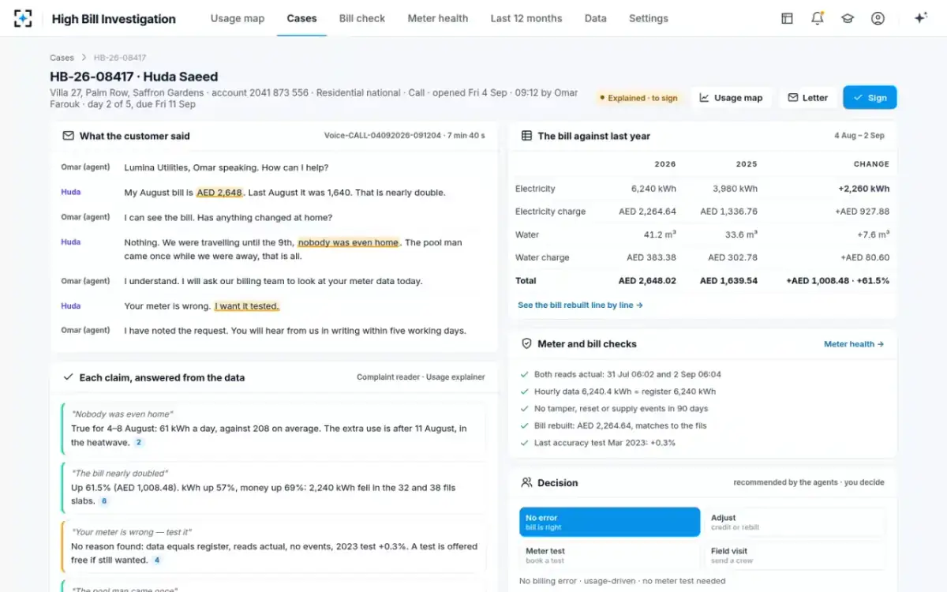Click the highlighted 'AED 2,648' transcript phrase
Viewport: 947px width, 592px height.
point(219,193)
